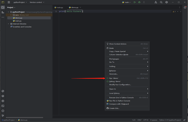Viewport: 188px width, 122px height.
Task: Open the Version control dropdown
Action: tap(37, 2)
